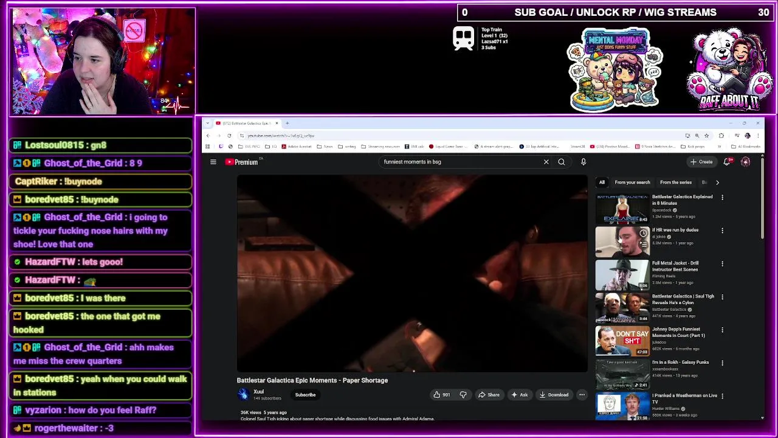Screen dimensions: 778x438
Task: Close the Battlestar Galactica browser tab
Action: point(277,123)
